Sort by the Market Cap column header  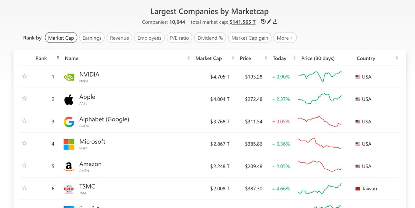click(209, 58)
